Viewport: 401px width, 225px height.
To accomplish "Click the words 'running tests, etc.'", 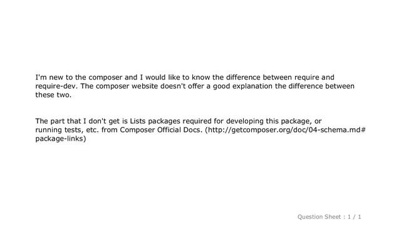I will [67, 130].
